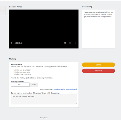Seek along the video progress bar
The width and height of the screenshot is (121, 120).
[x=44, y=46]
